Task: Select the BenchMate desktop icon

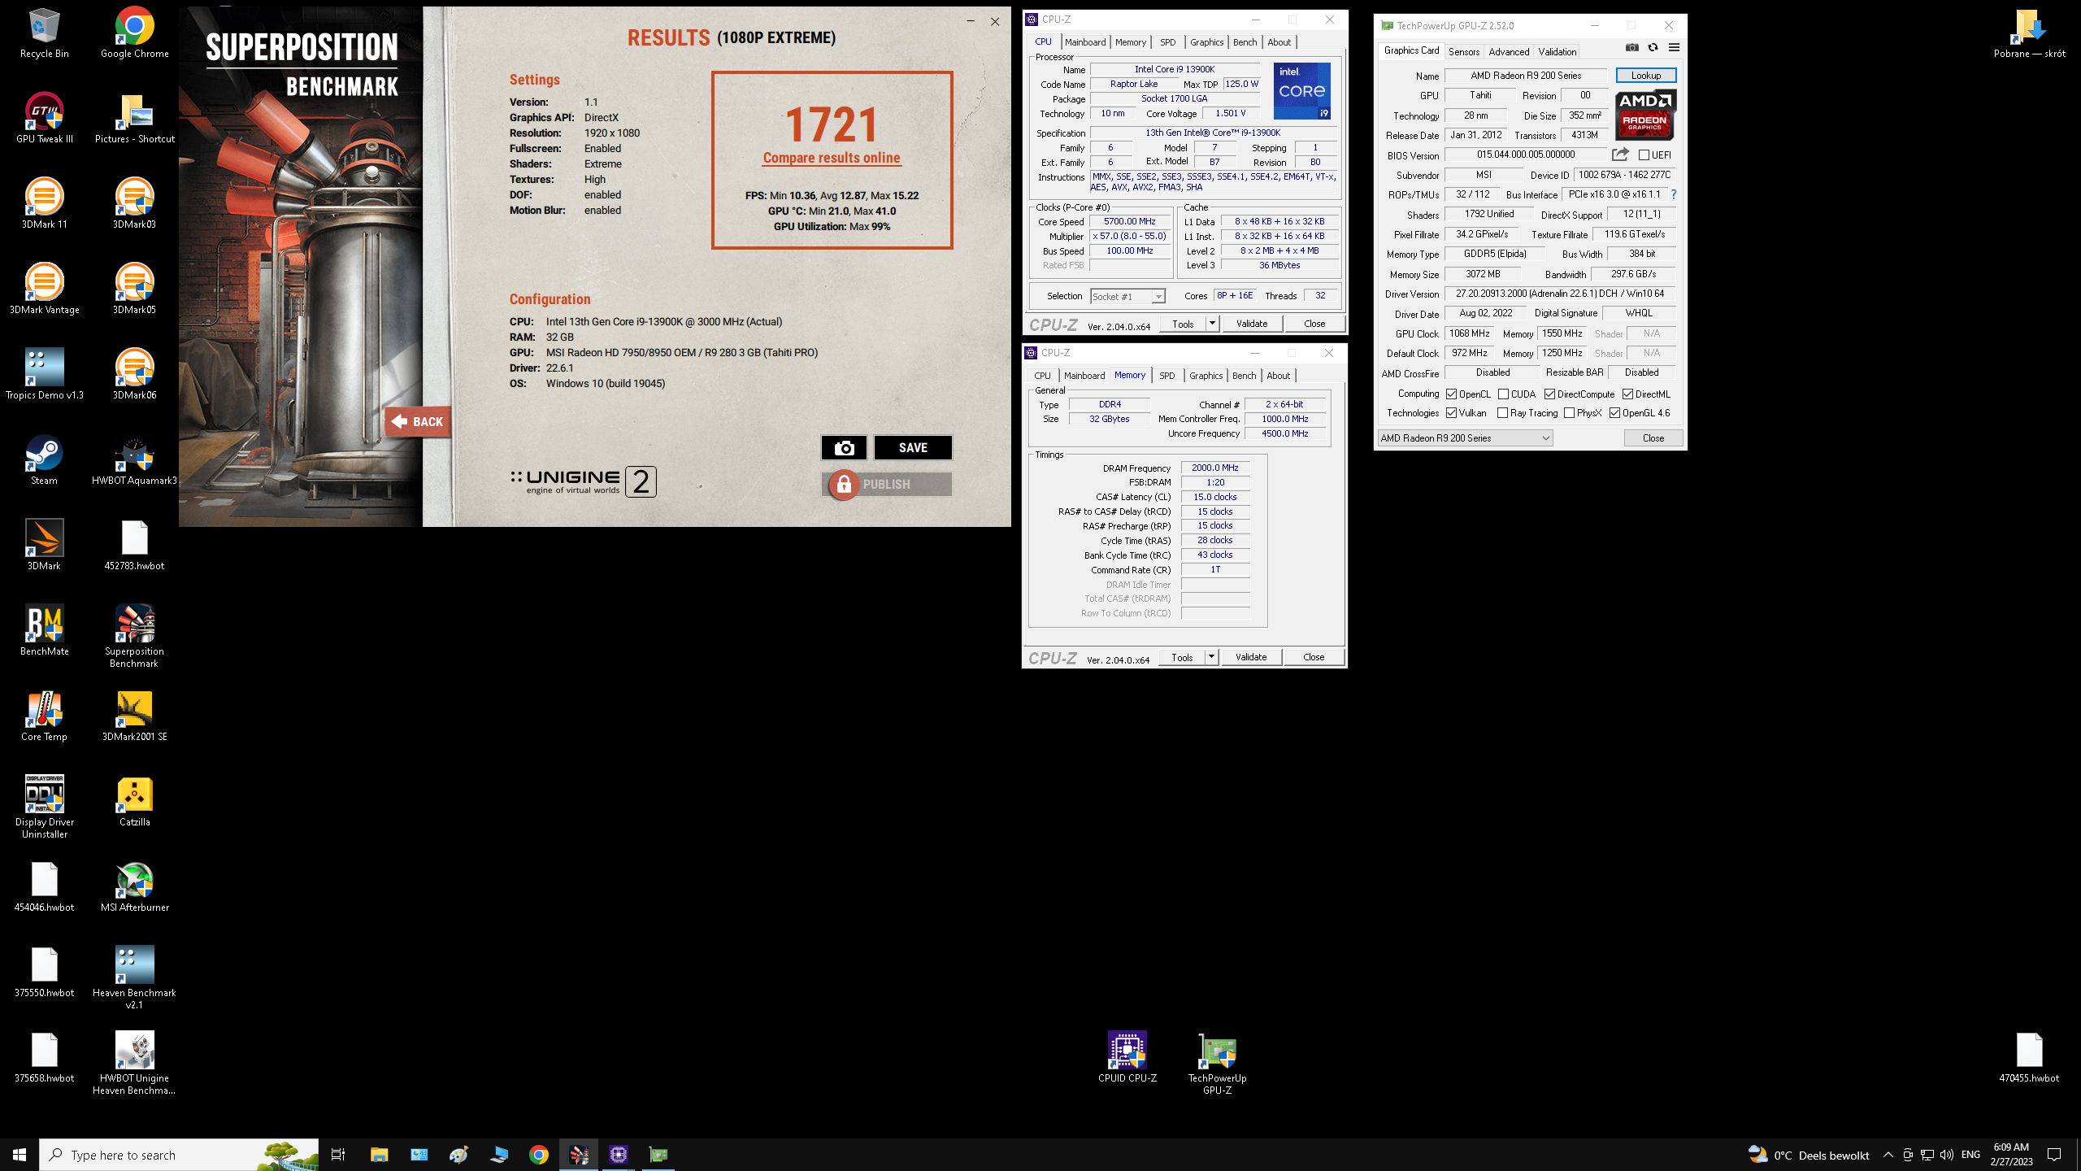Action: coord(45,629)
